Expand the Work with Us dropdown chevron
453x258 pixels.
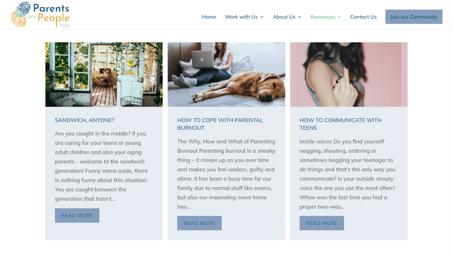[x=262, y=17]
